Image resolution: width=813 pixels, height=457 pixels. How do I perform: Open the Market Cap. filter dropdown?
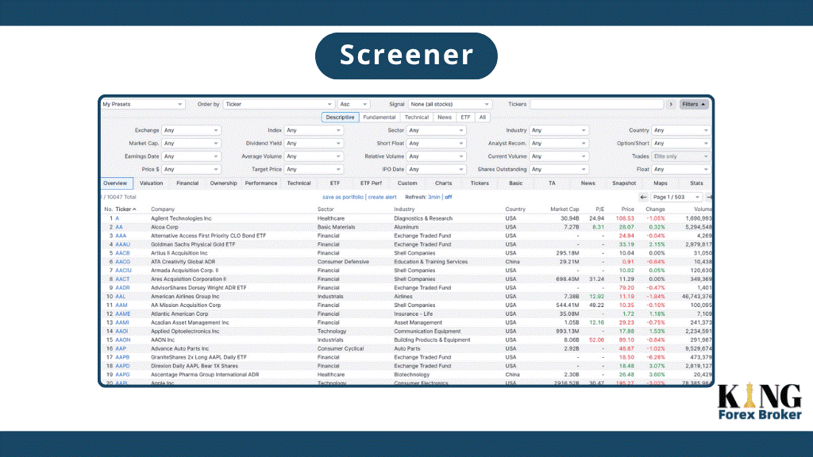coord(191,143)
